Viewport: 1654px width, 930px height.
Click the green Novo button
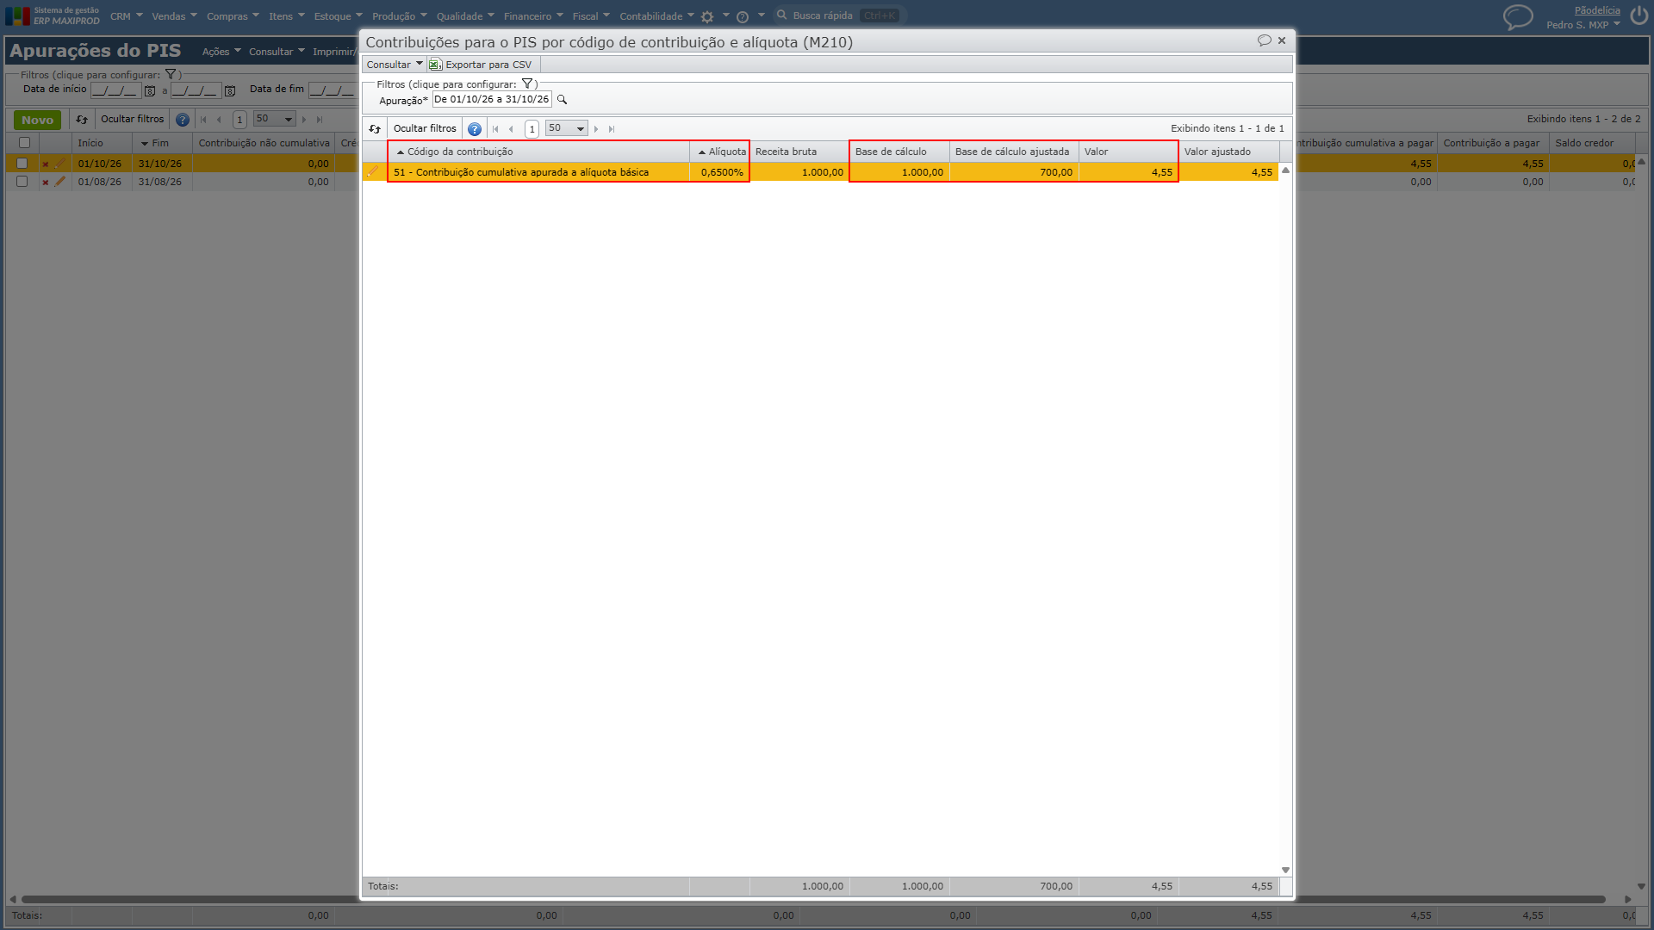pos(37,120)
